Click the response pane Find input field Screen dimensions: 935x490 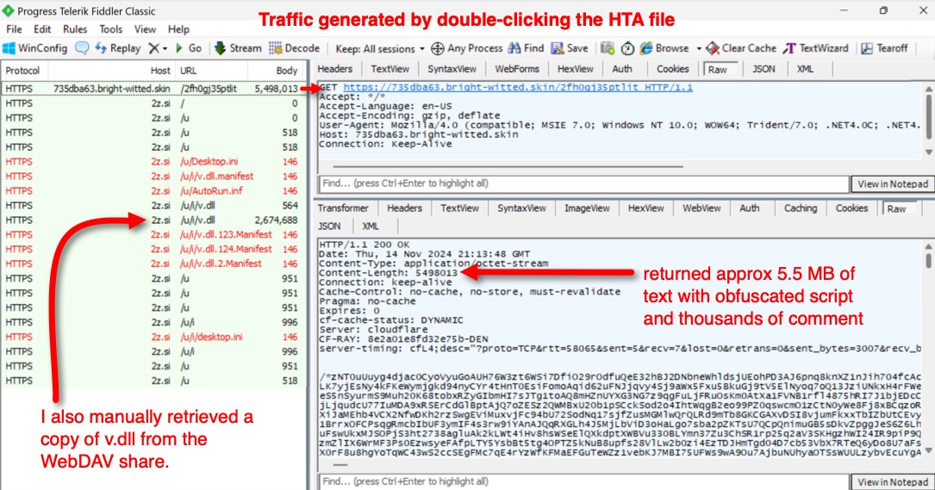click(583, 481)
